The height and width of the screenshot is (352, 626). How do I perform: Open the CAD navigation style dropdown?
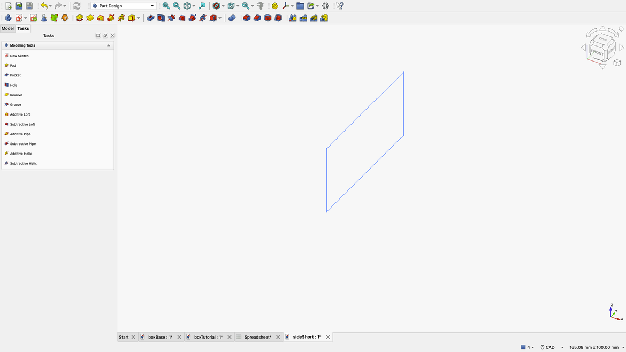click(562, 347)
